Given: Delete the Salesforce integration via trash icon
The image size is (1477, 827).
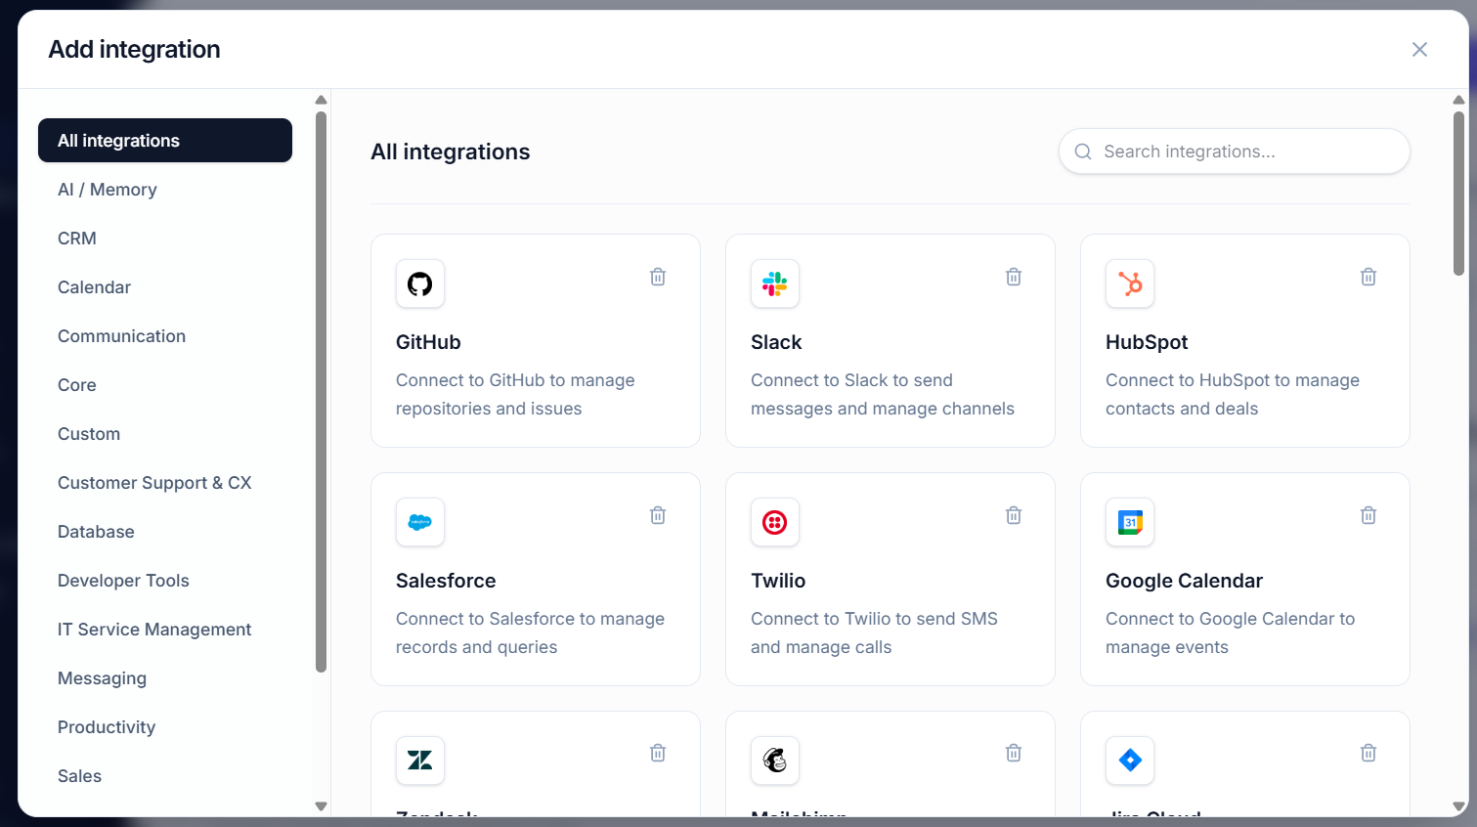Looking at the screenshot, I should (658, 515).
